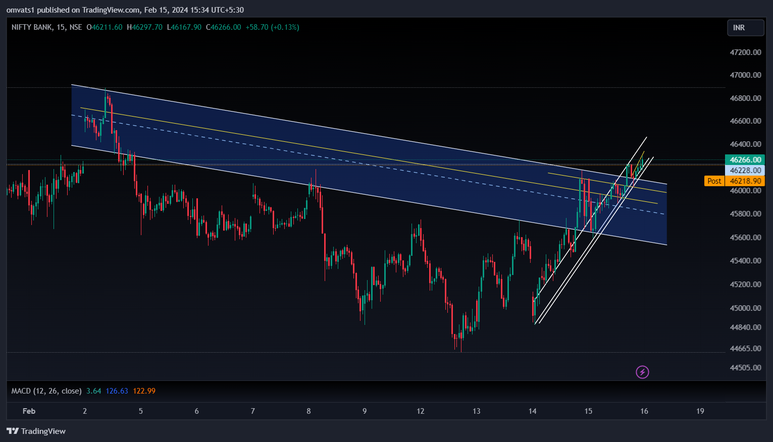This screenshot has height=442, width=773.
Task: Click the 45400.00 price axis label
Action: (746, 261)
